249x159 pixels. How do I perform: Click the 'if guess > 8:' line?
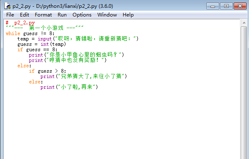coord(47,71)
